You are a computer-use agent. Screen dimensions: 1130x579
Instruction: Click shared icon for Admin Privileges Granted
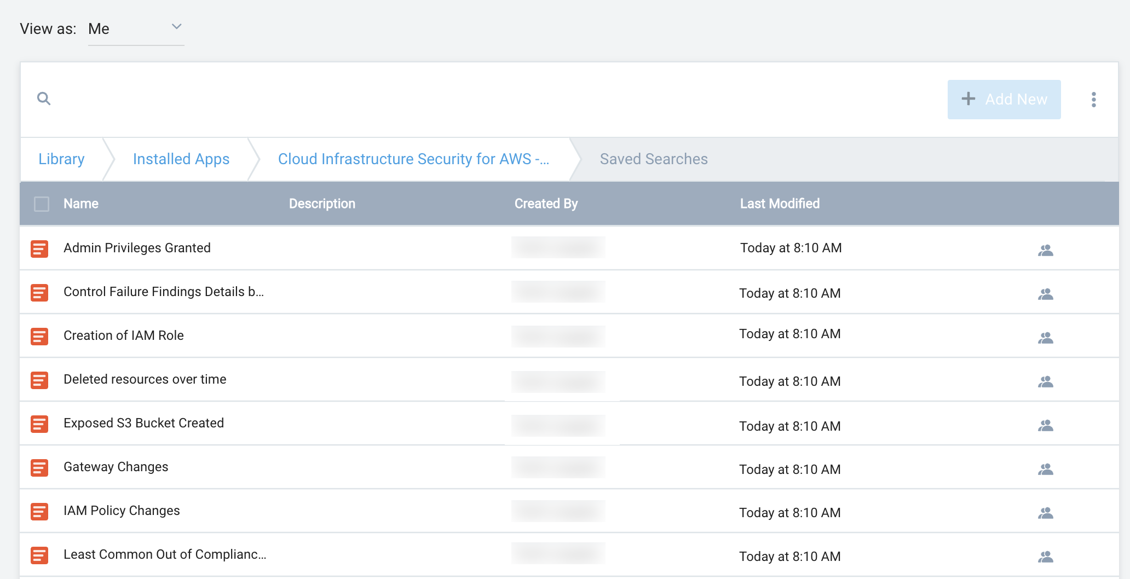[1045, 250]
